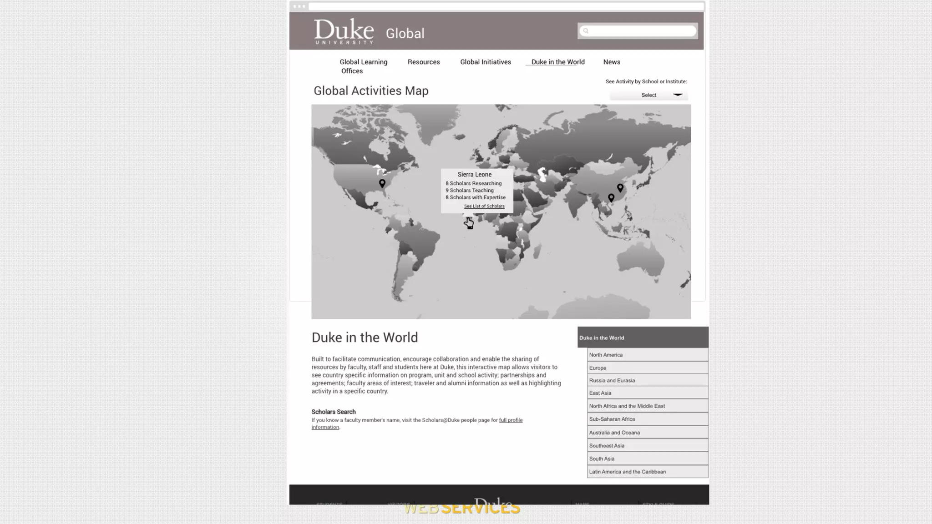Click the map pin over the United States
Viewport: 932px width, 524px height.
(382, 183)
